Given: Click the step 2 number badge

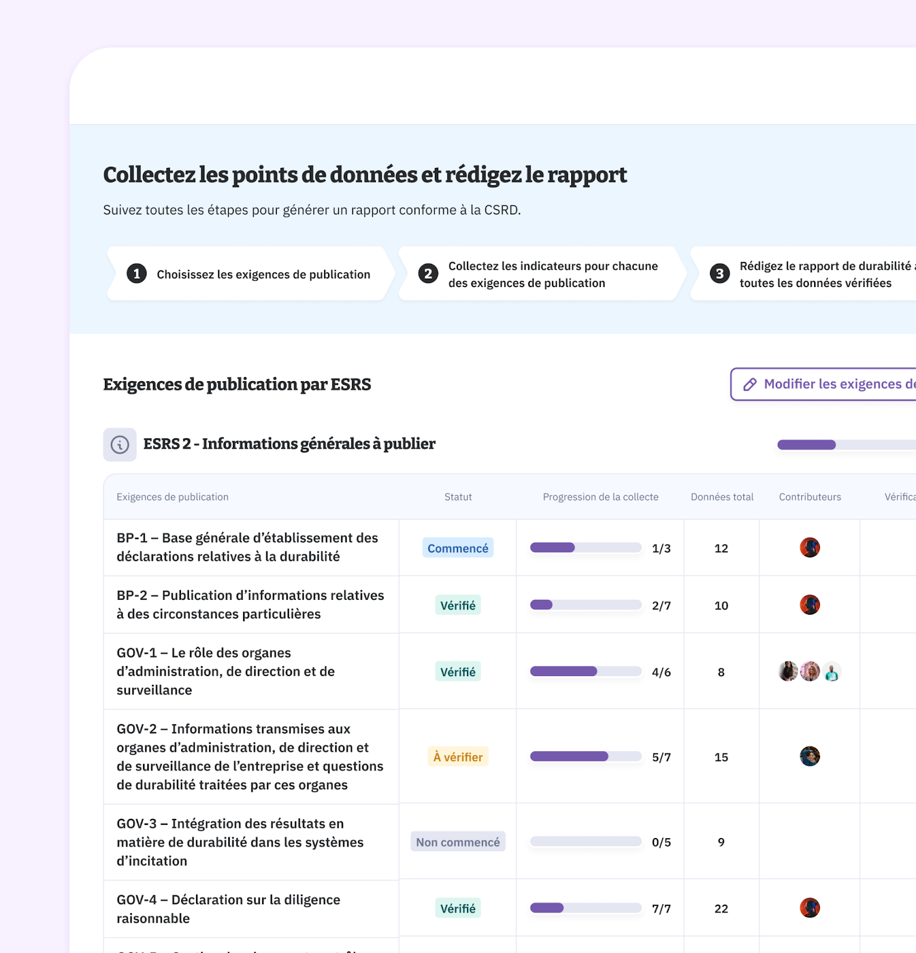Looking at the screenshot, I should pos(428,274).
